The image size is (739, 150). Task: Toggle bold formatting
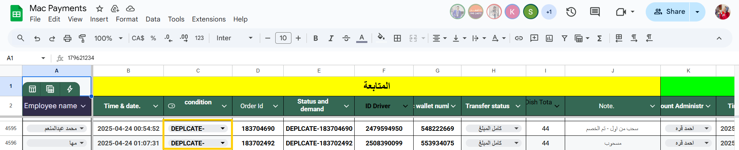click(x=315, y=38)
